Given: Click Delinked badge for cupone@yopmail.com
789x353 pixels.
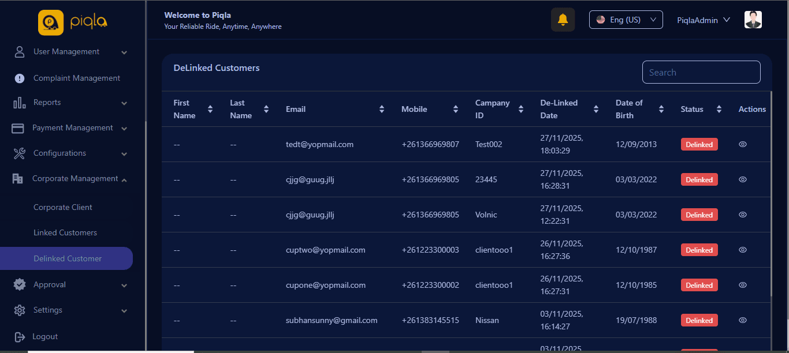Looking at the screenshot, I should click(x=699, y=285).
